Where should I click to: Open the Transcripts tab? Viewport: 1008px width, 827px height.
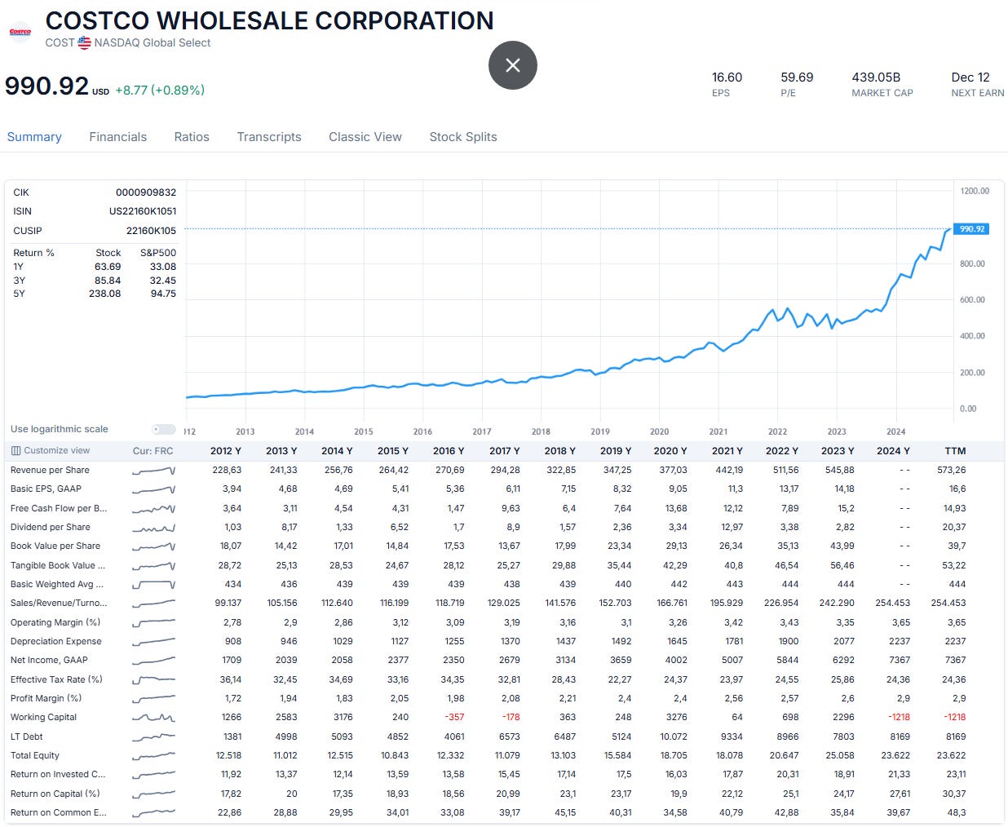(269, 137)
